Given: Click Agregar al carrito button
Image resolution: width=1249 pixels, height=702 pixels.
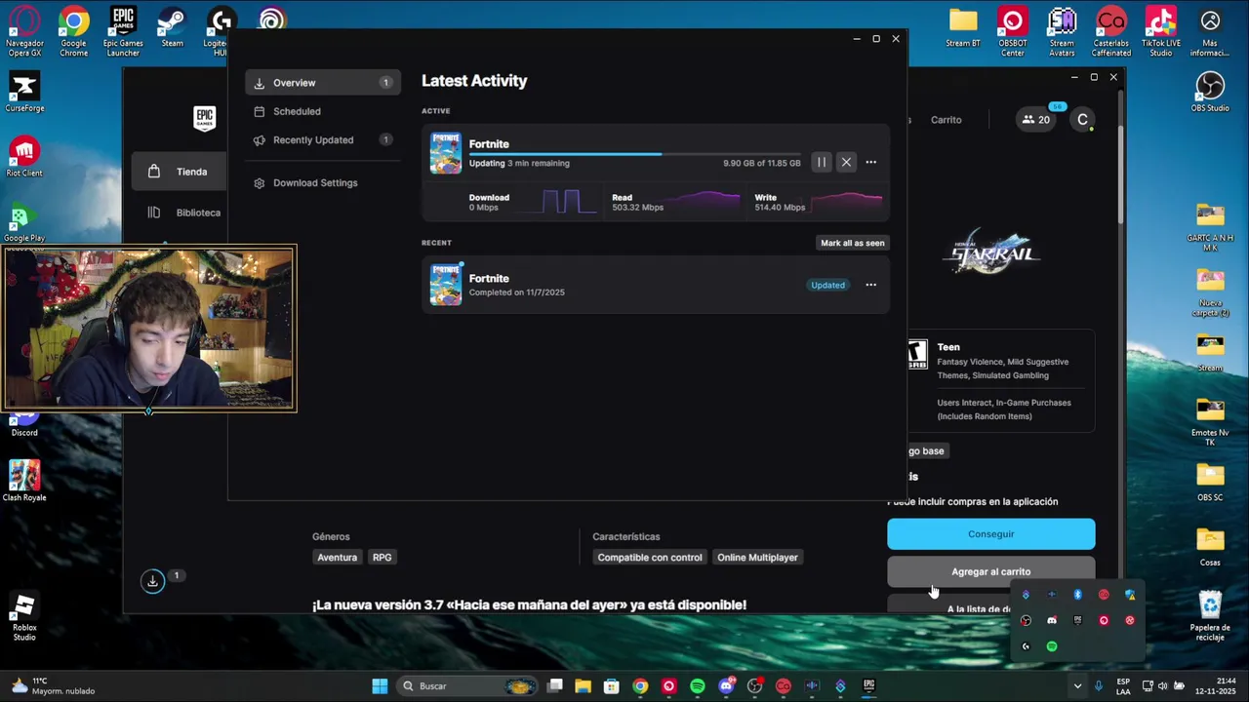Looking at the screenshot, I should [x=990, y=572].
